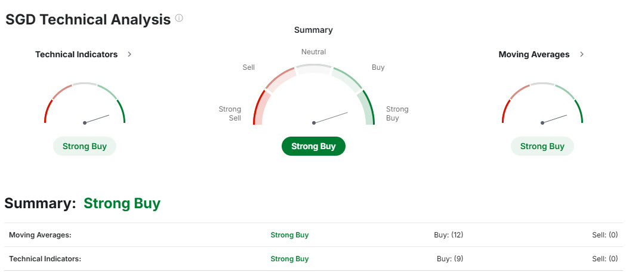Click the Buy: (9) count

(450, 259)
